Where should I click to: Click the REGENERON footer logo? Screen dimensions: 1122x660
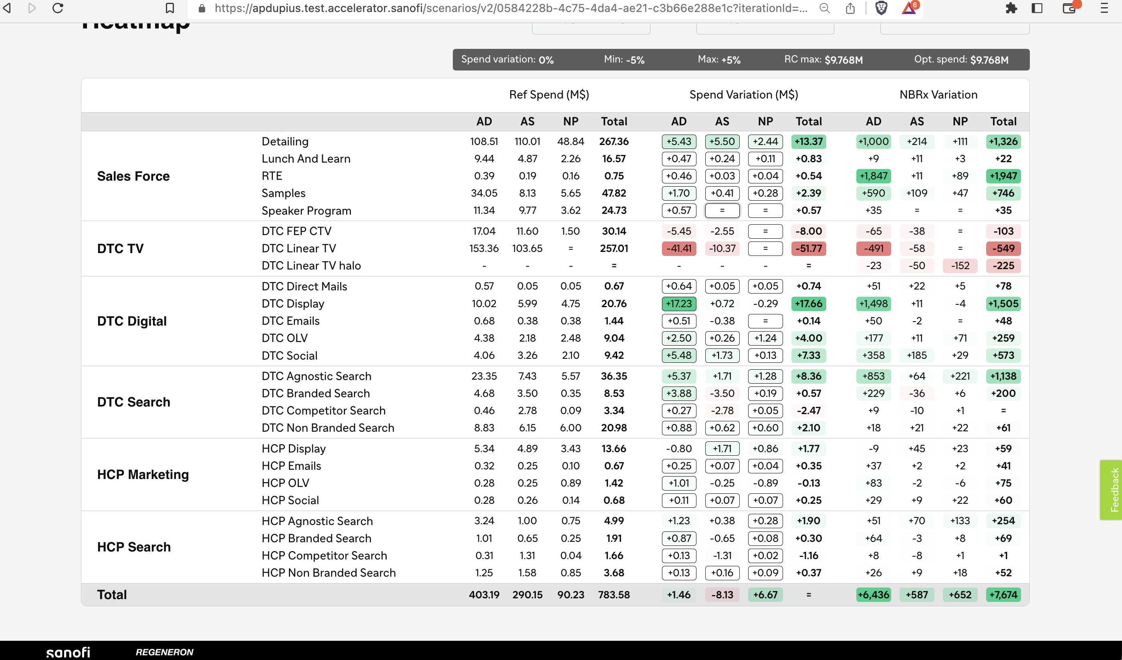(x=164, y=652)
